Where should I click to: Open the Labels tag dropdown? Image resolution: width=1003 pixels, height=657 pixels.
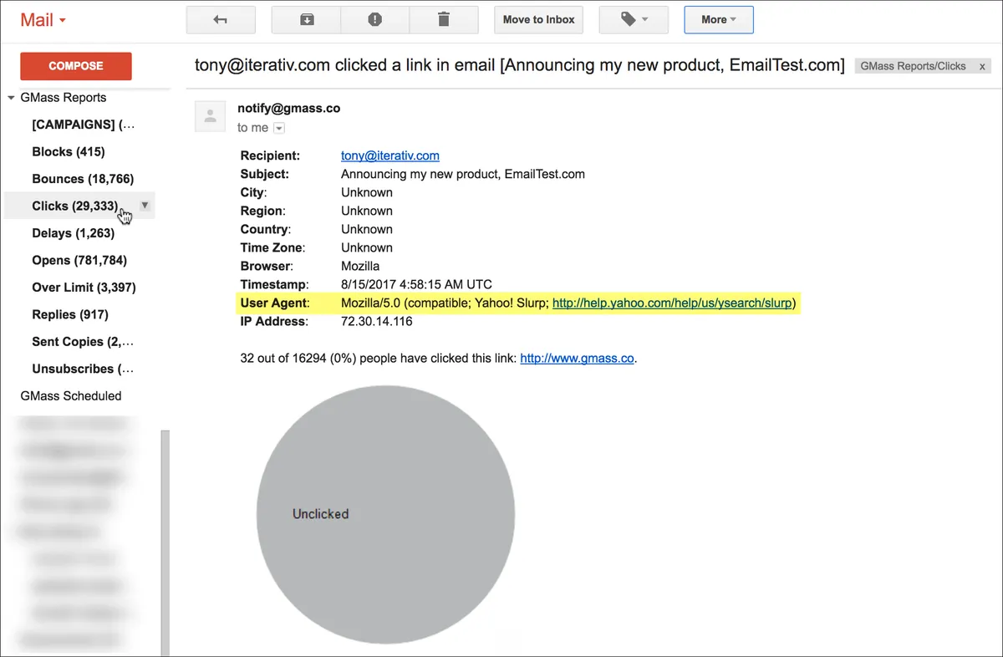point(634,19)
